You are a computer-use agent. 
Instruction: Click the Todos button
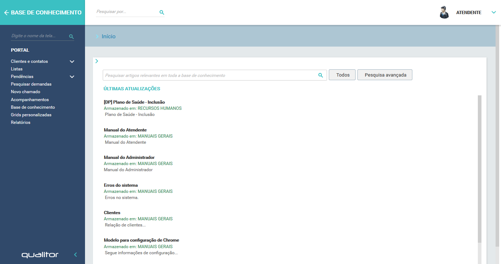pyautogui.click(x=342, y=75)
